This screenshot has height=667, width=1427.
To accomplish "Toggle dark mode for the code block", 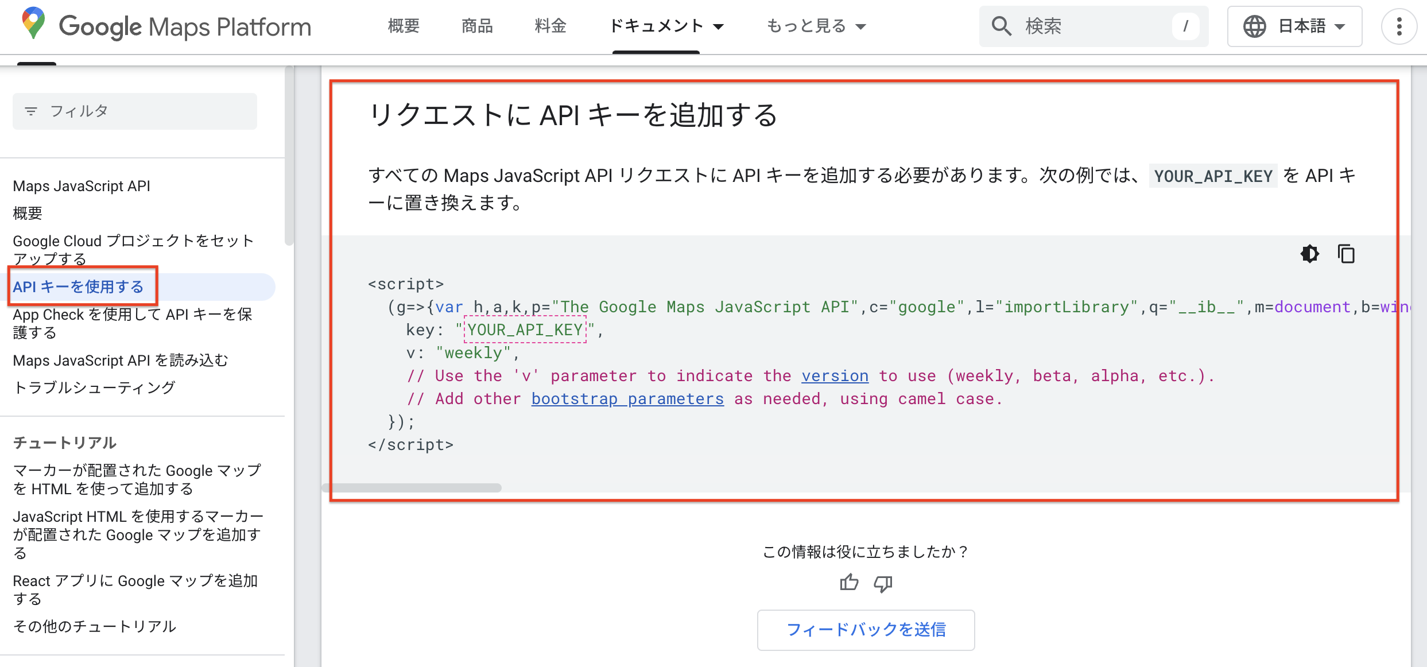I will point(1310,254).
